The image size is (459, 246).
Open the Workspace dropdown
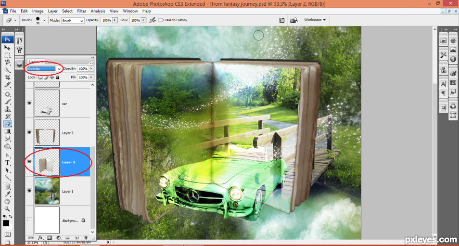point(315,20)
